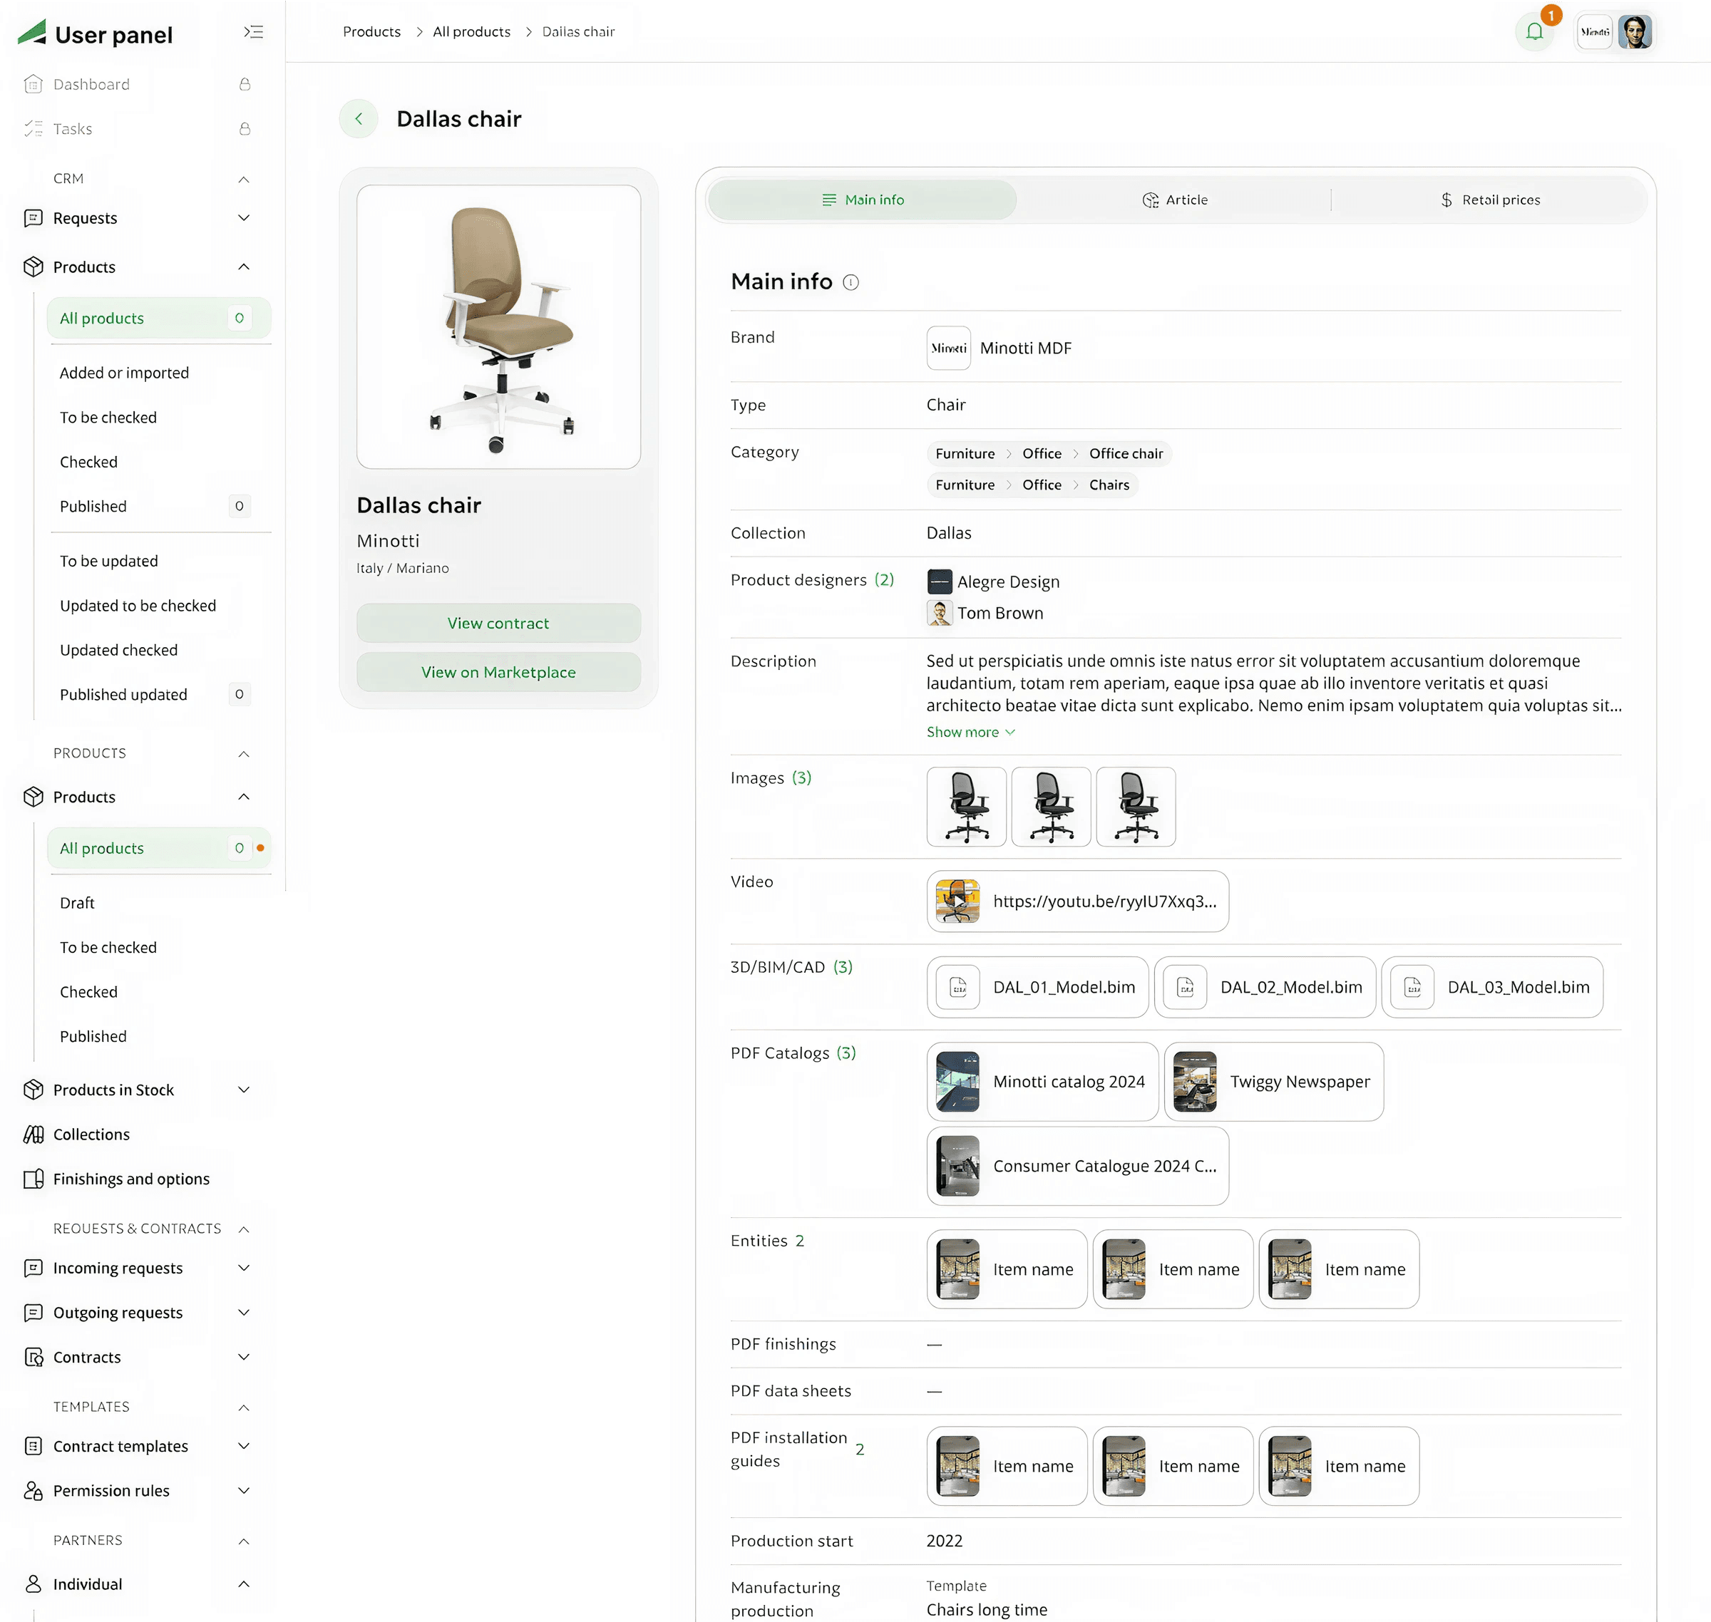The height and width of the screenshot is (1622, 1711).
Task: Click the Outgoing requests icon
Action: click(x=33, y=1313)
